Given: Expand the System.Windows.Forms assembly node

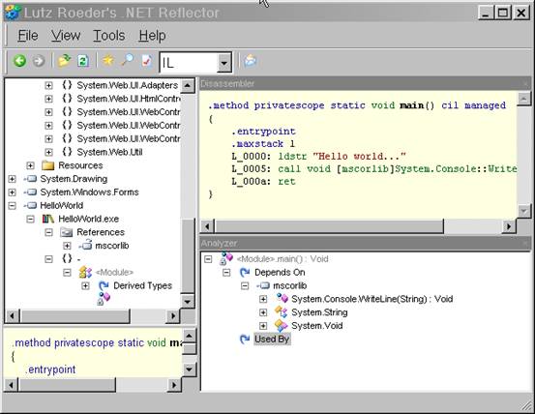Looking at the screenshot, I should (12, 192).
